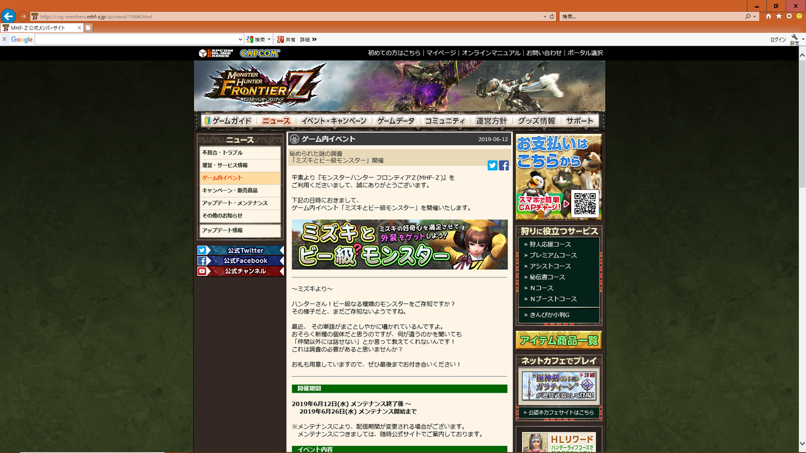Click the Google+ 共有 share button
The height and width of the screenshot is (453, 806).
286,39
